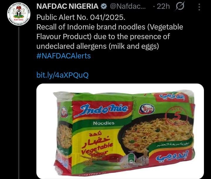The height and width of the screenshot is (179, 211).
Task: Follow the bit.ly/4aXPQuQ link
Action: pyautogui.click(x=62, y=75)
